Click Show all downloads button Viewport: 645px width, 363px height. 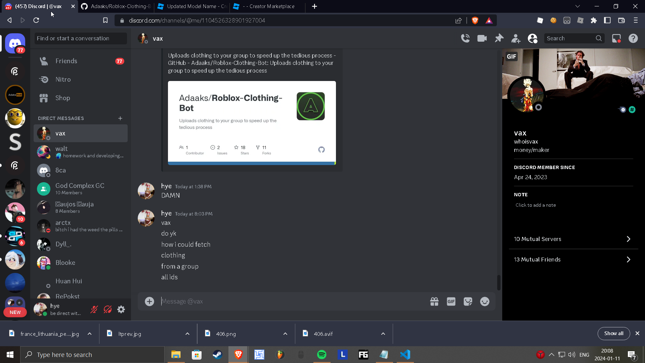[x=613, y=333]
